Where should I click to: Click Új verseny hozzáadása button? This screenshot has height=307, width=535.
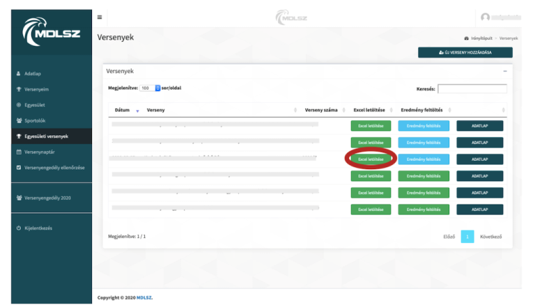[465, 52]
